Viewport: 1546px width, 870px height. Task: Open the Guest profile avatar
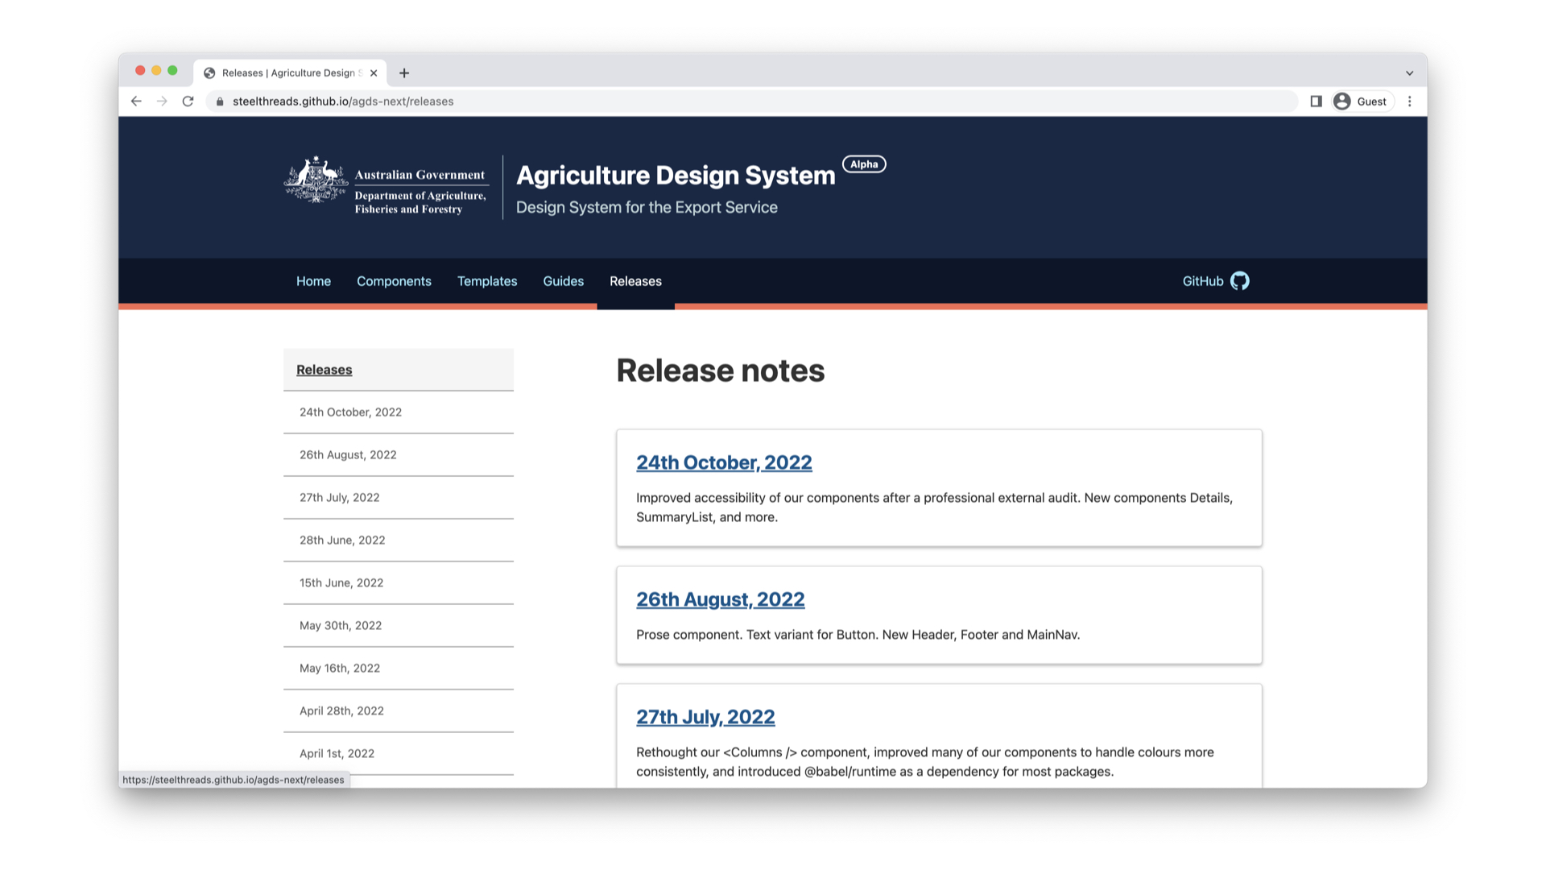coord(1341,101)
